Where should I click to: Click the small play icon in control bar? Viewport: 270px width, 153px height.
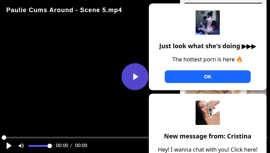9,146
